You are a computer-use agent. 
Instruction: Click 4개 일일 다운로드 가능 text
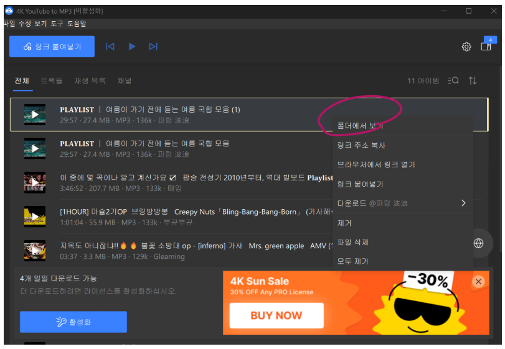59,279
